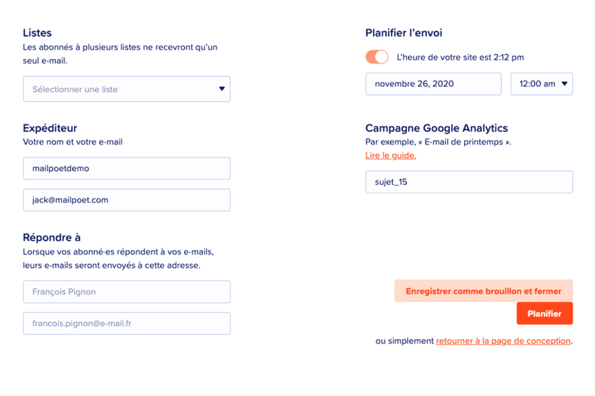Click the "Répondre à" section heading
The height and width of the screenshot is (396, 595).
click(x=52, y=237)
